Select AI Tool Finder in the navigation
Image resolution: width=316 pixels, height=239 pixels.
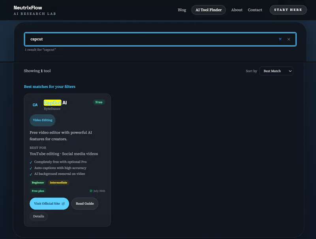(x=209, y=10)
